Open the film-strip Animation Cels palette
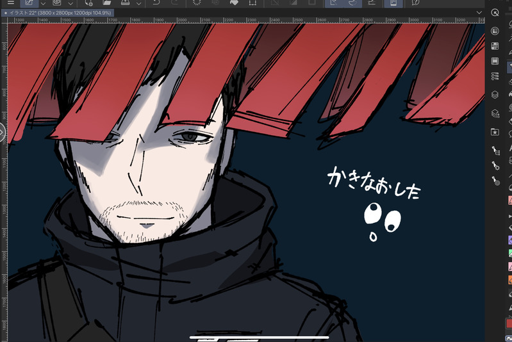This screenshot has width=512, height=342. [495, 61]
